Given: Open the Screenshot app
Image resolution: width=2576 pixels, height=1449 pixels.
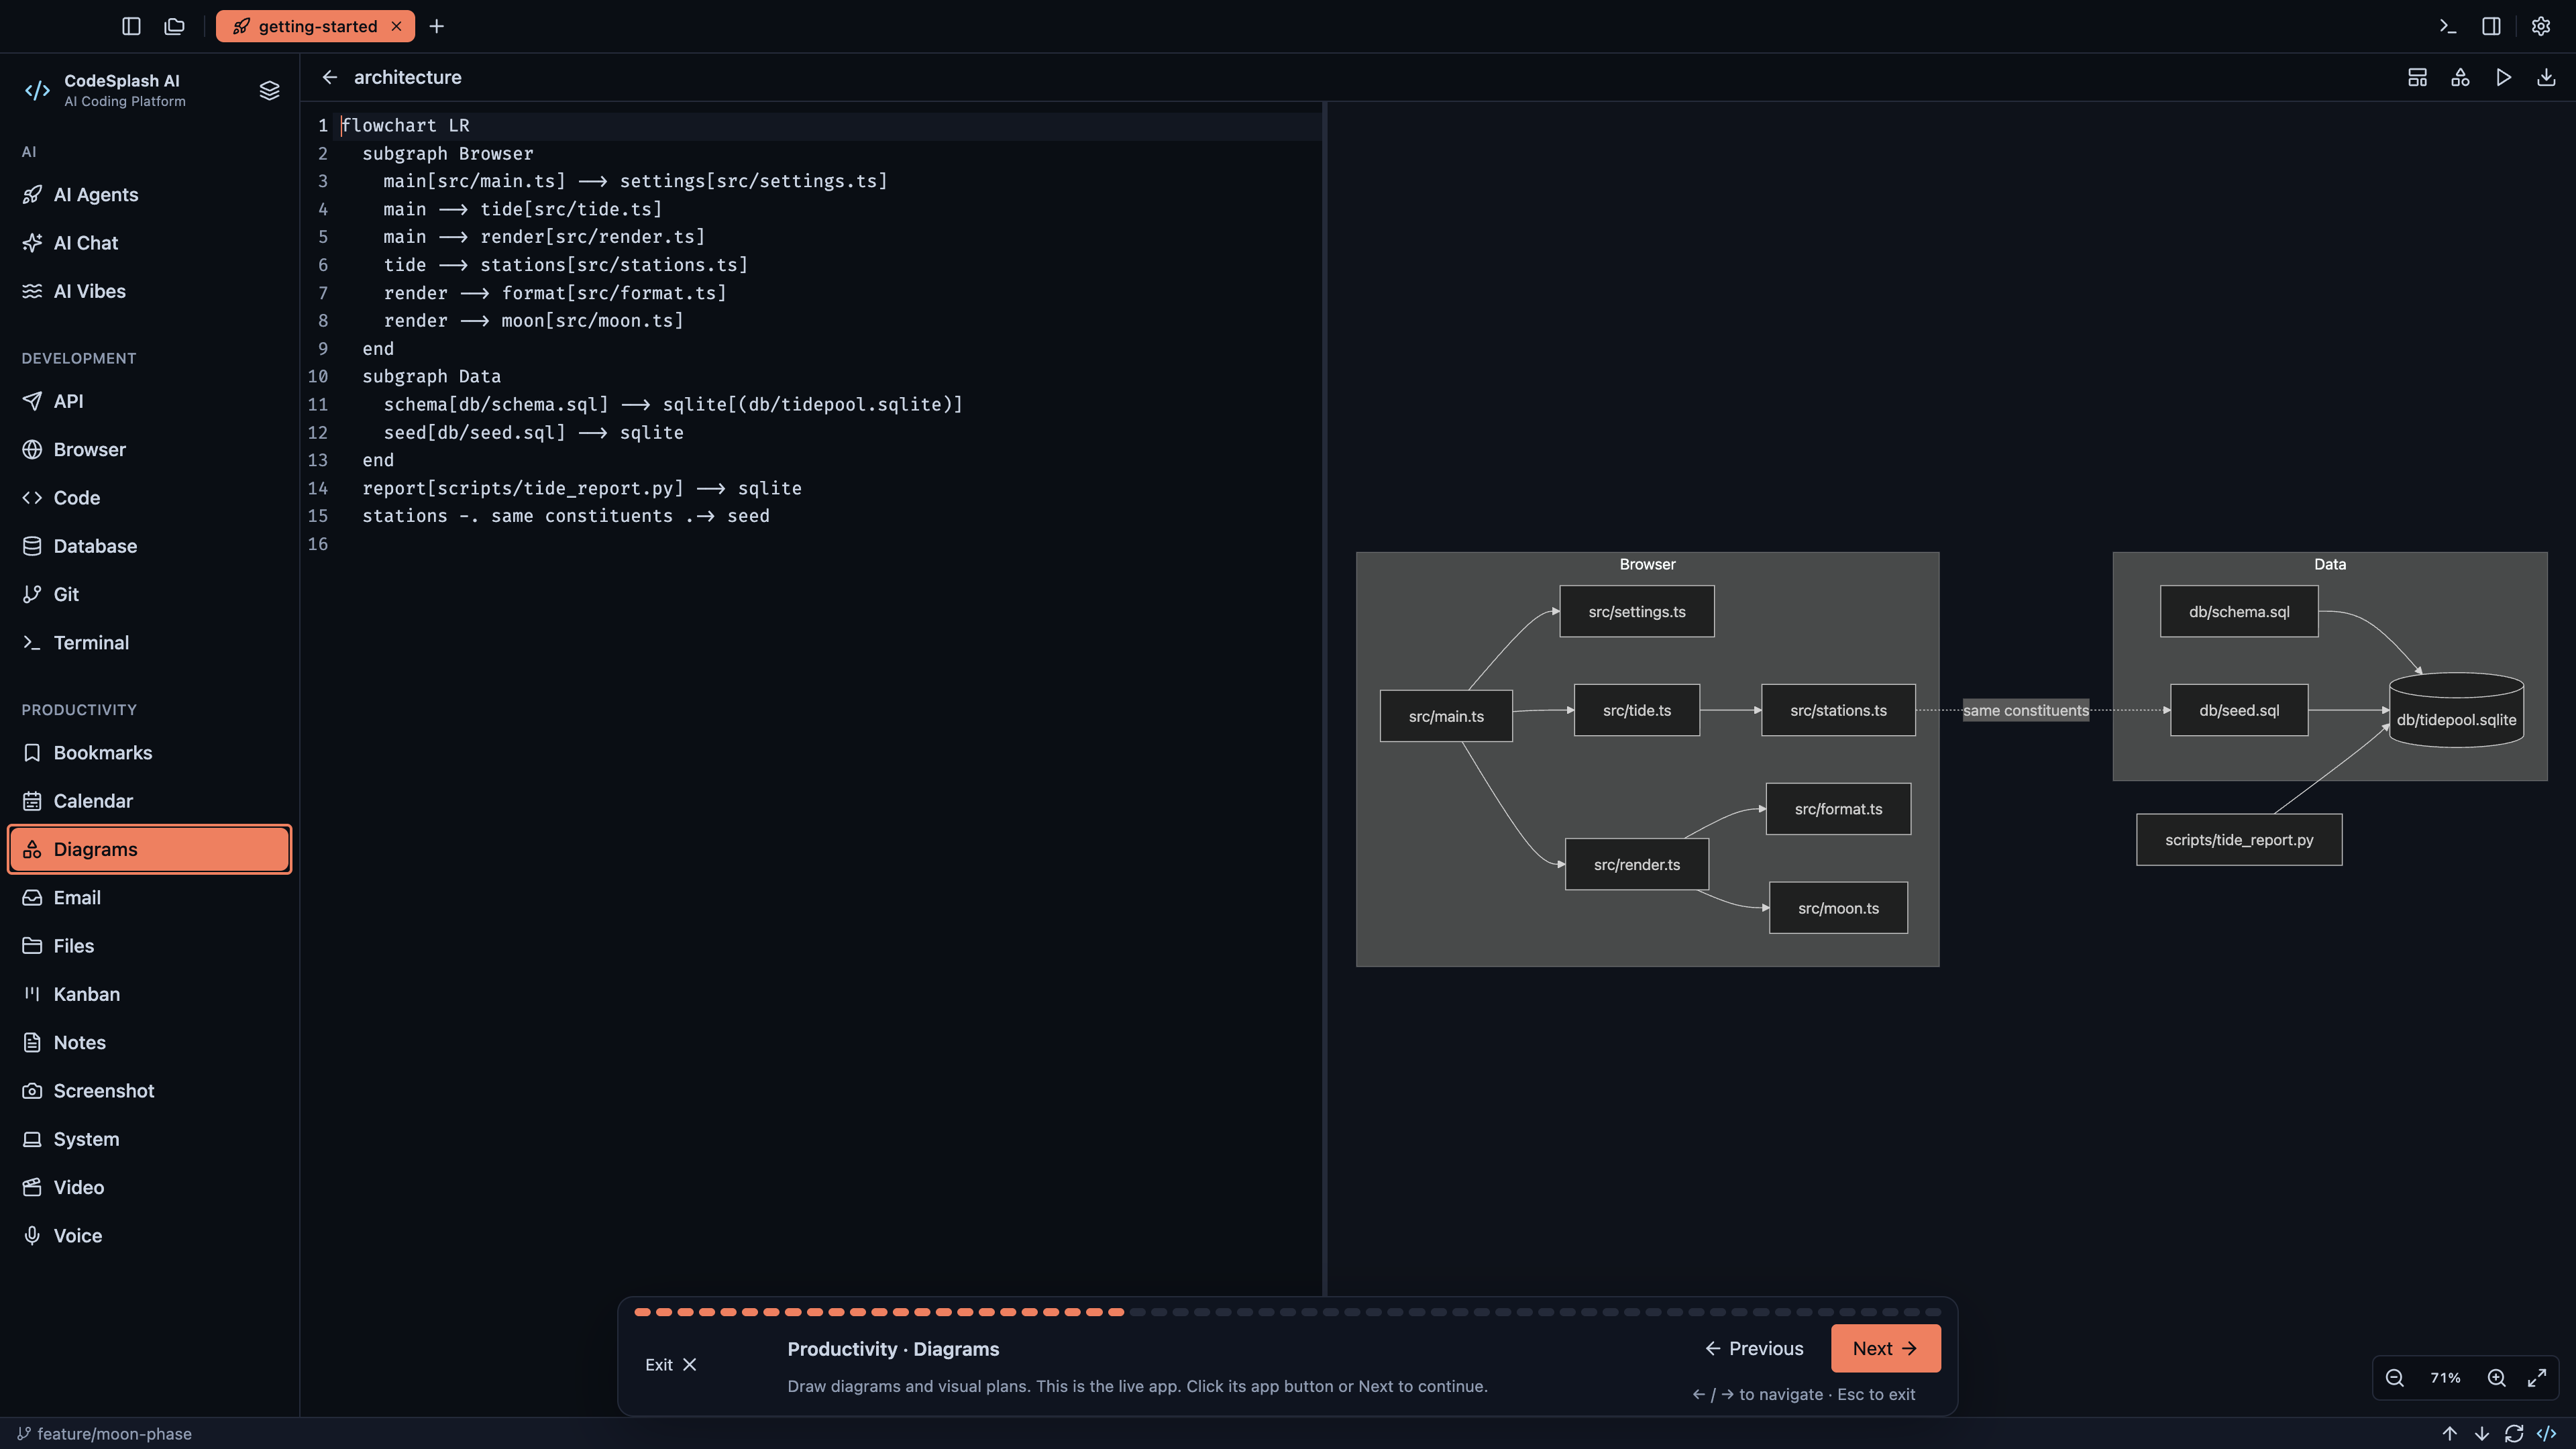Looking at the screenshot, I should pyautogui.click(x=150, y=1090).
